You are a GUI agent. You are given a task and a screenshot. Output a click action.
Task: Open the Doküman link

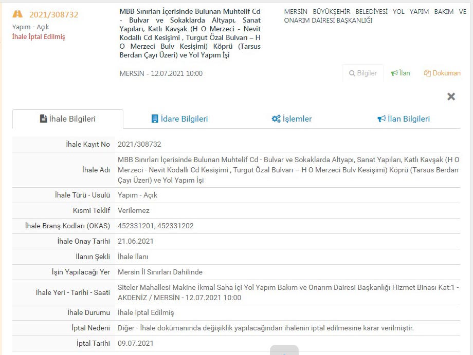[x=442, y=73]
